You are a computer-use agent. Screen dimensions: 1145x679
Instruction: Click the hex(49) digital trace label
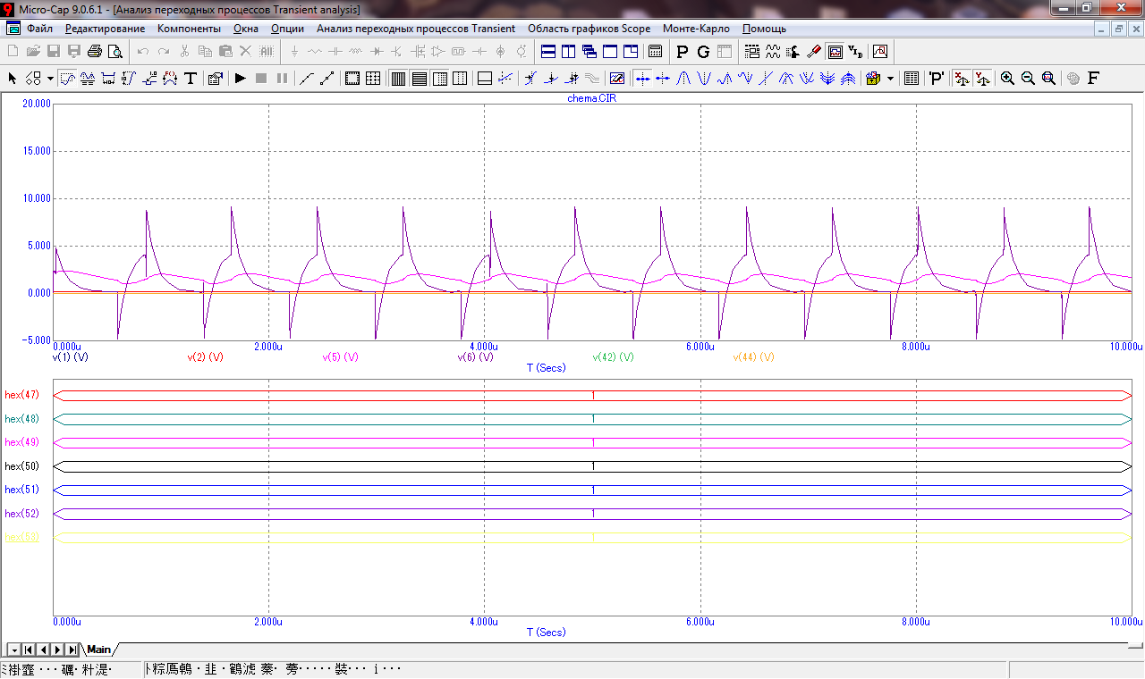point(21,442)
